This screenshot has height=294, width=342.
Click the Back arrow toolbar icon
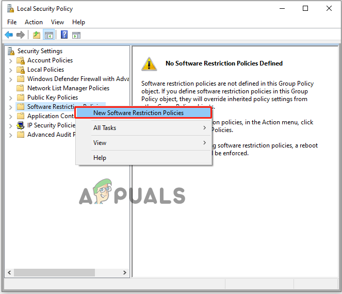pyautogui.click(x=9, y=35)
